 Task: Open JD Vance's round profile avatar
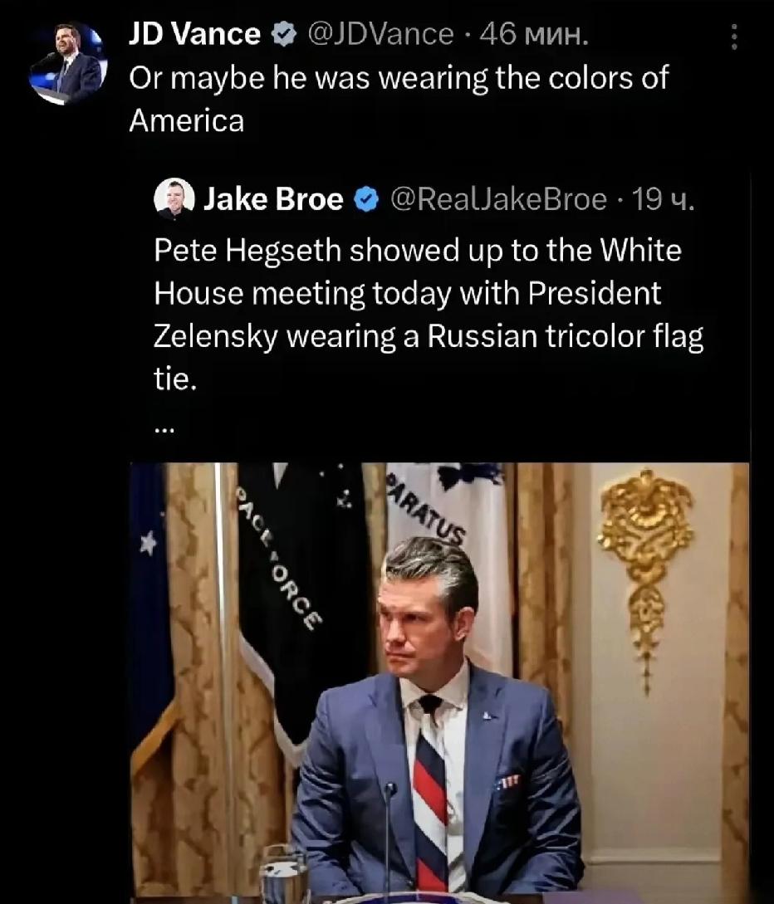tap(68, 64)
